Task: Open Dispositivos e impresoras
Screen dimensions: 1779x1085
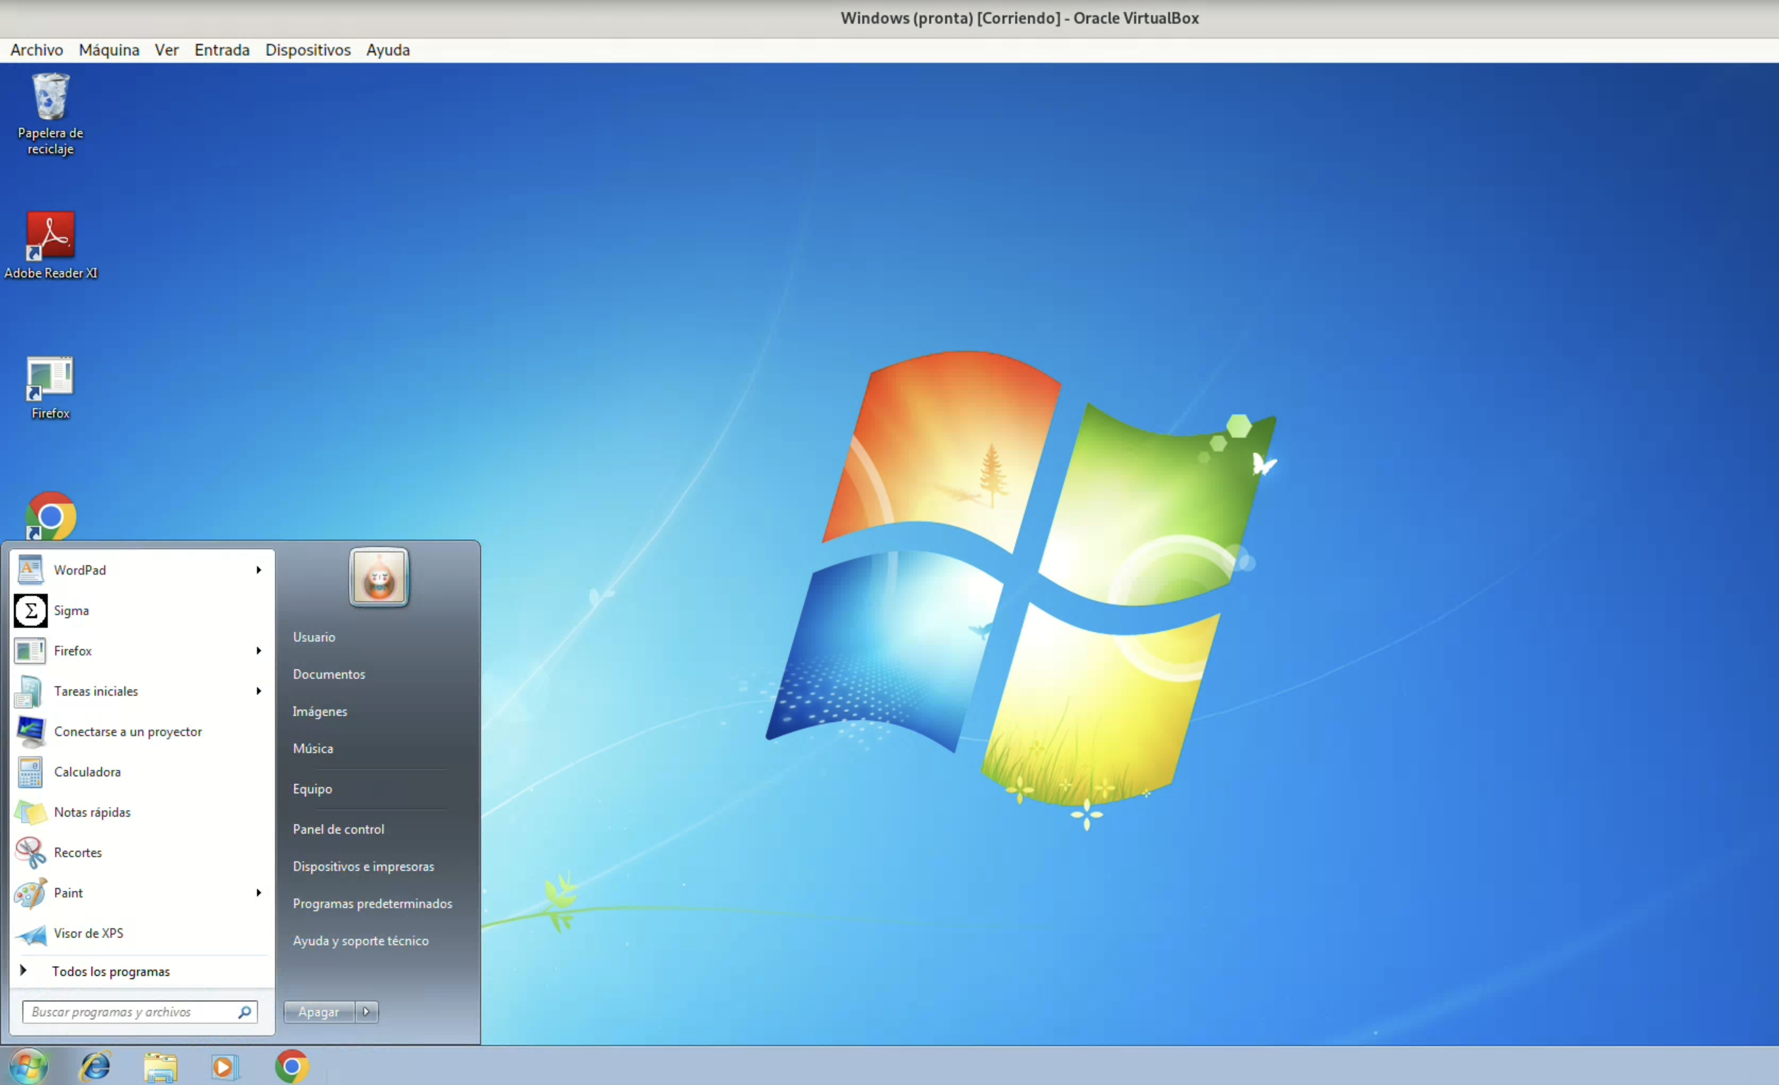Action: [x=364, y=866]
